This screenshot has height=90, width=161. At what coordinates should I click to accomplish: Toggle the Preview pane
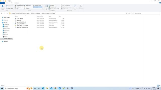[10, 6]
